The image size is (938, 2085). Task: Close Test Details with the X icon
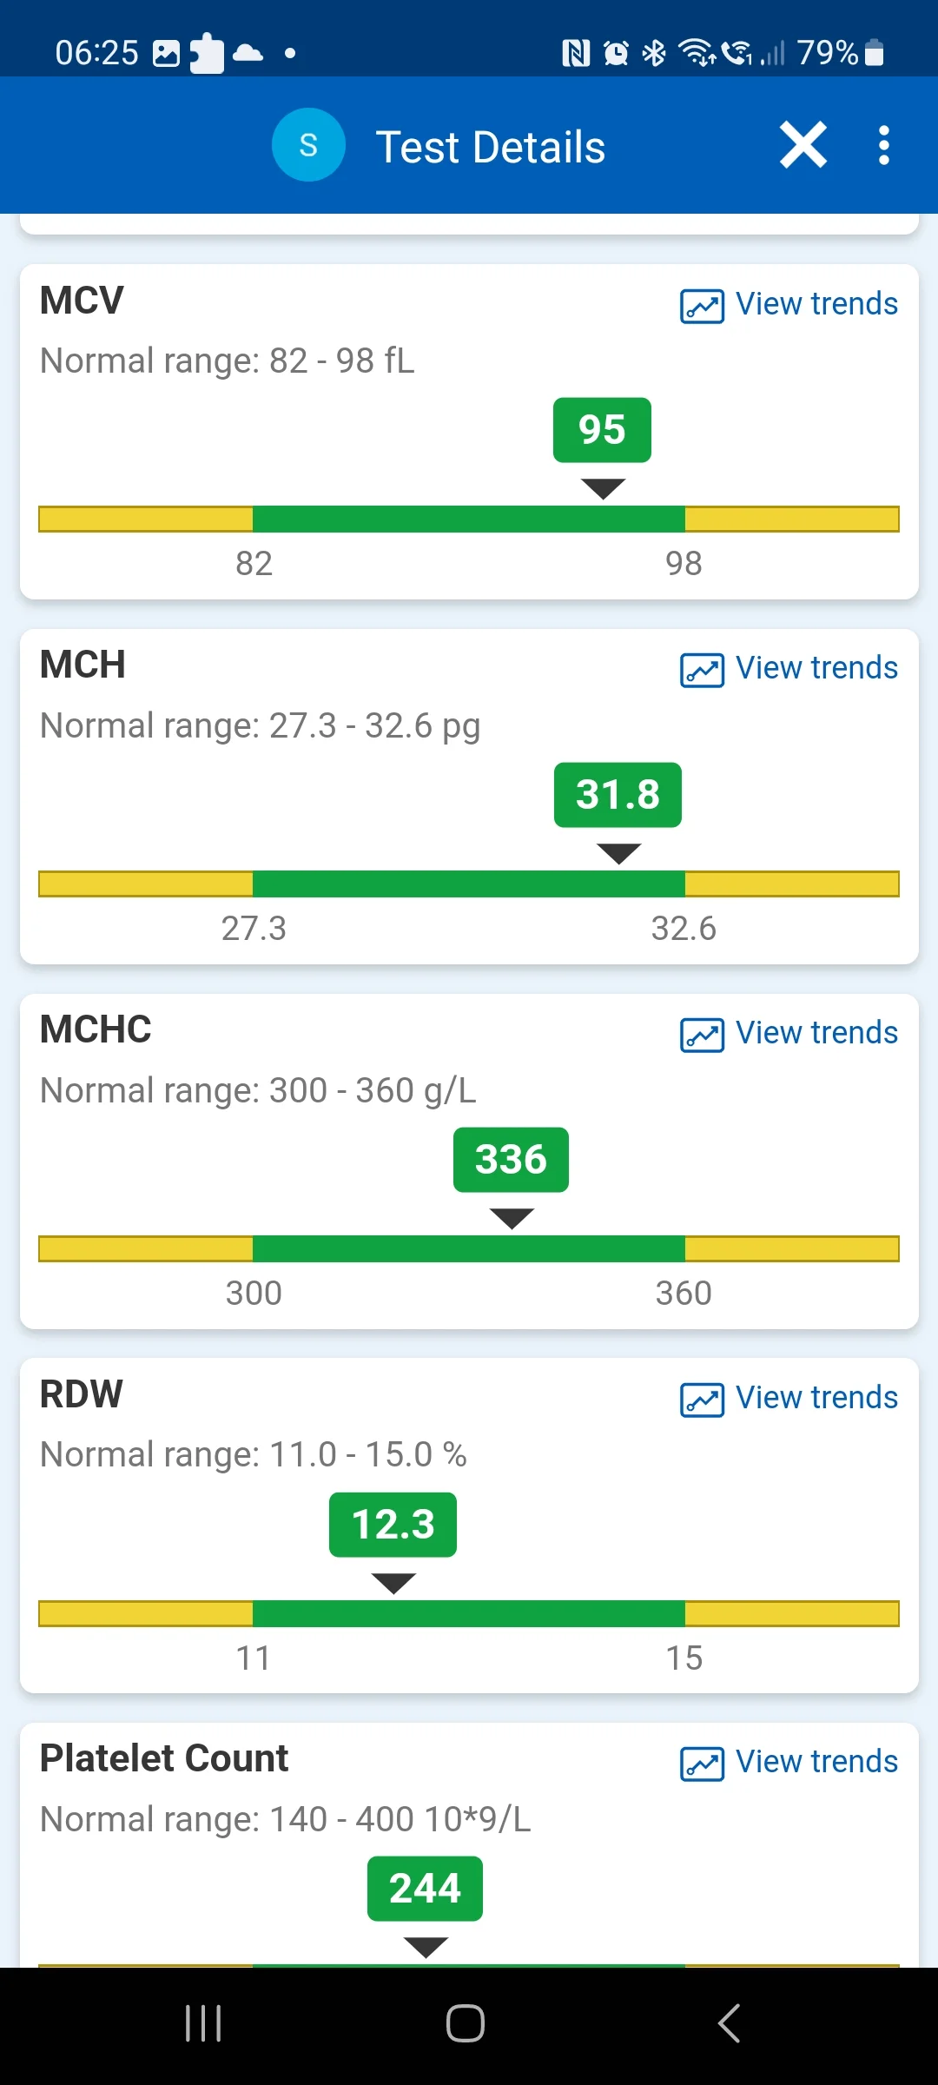[x=803, y=145]
